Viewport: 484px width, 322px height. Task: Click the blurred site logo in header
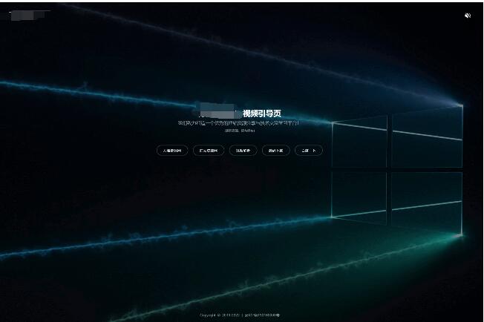(30, 14)
